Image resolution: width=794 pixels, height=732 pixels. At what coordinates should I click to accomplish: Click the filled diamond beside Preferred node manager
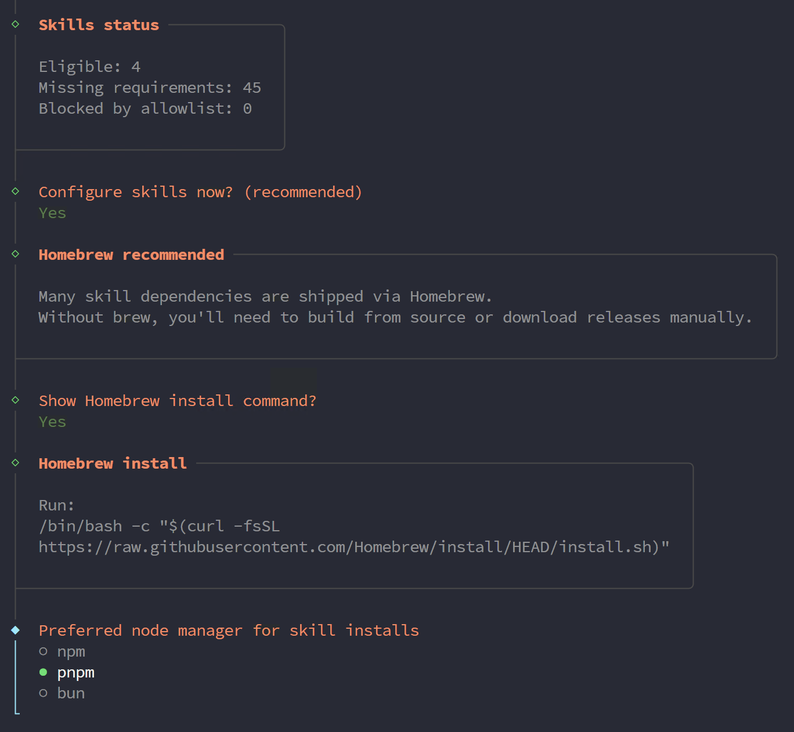coord(15,630)
